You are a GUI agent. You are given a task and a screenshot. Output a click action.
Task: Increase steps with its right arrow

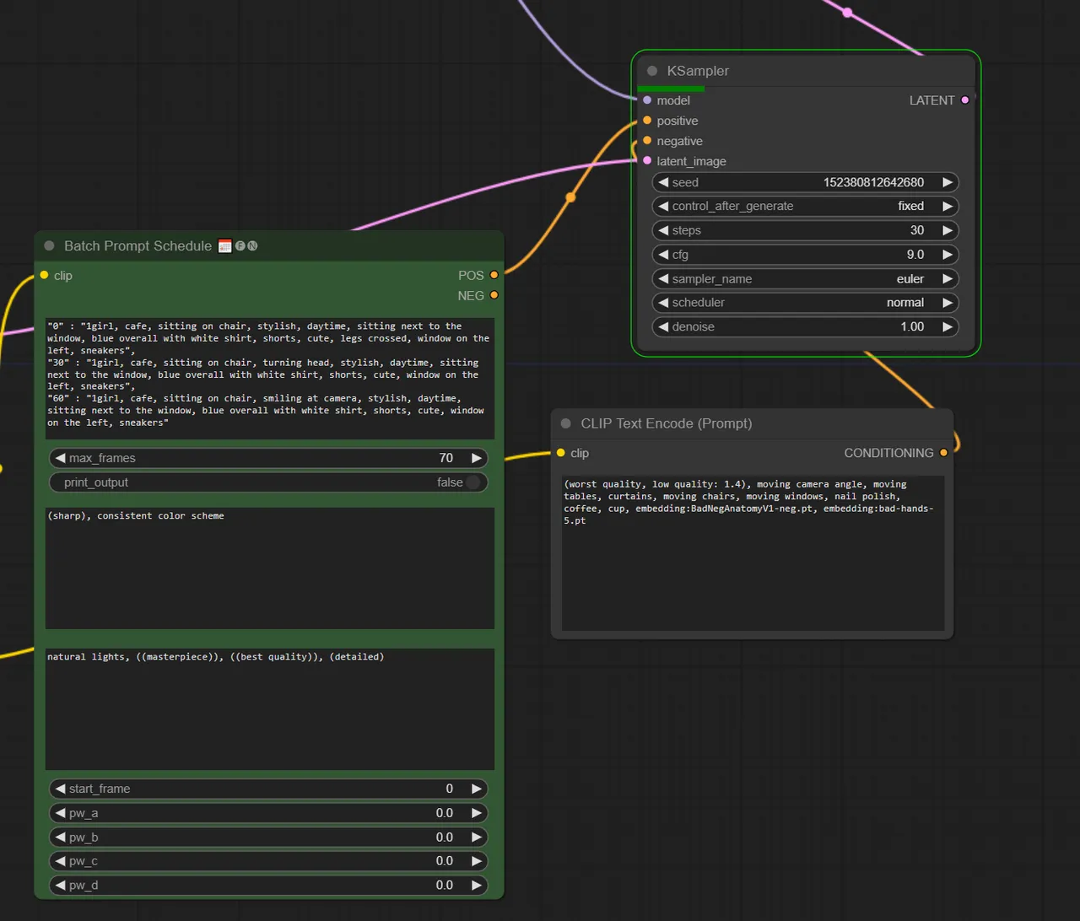pos(948,230)
